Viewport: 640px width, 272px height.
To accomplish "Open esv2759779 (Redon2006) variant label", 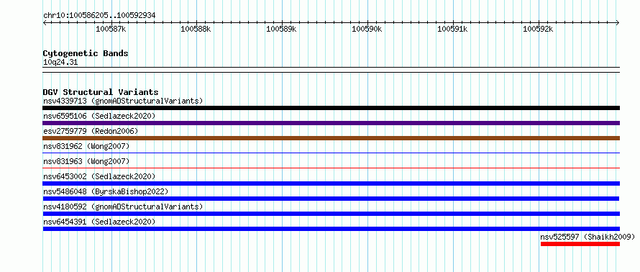I will (x=91, y=131).
